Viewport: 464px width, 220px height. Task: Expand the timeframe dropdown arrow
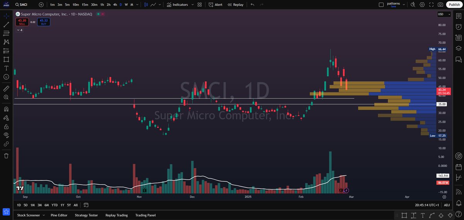tap(138, 5)
